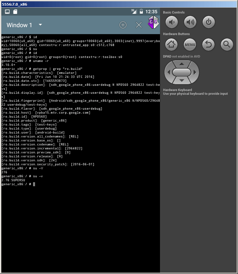Click the MENU hardware button
Image resolution: width=238 pixels, height=274 pixels.
pos(190,44)
